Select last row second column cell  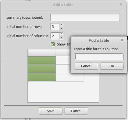(70, 77)
